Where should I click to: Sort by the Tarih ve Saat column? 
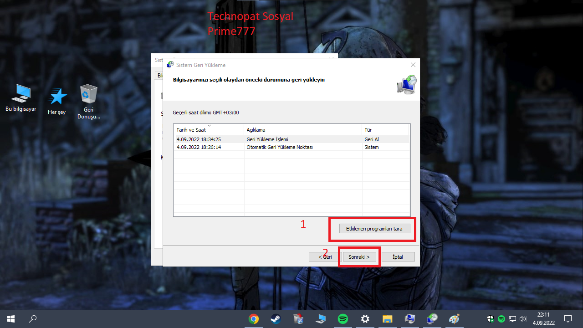click(x=209, y=130)
